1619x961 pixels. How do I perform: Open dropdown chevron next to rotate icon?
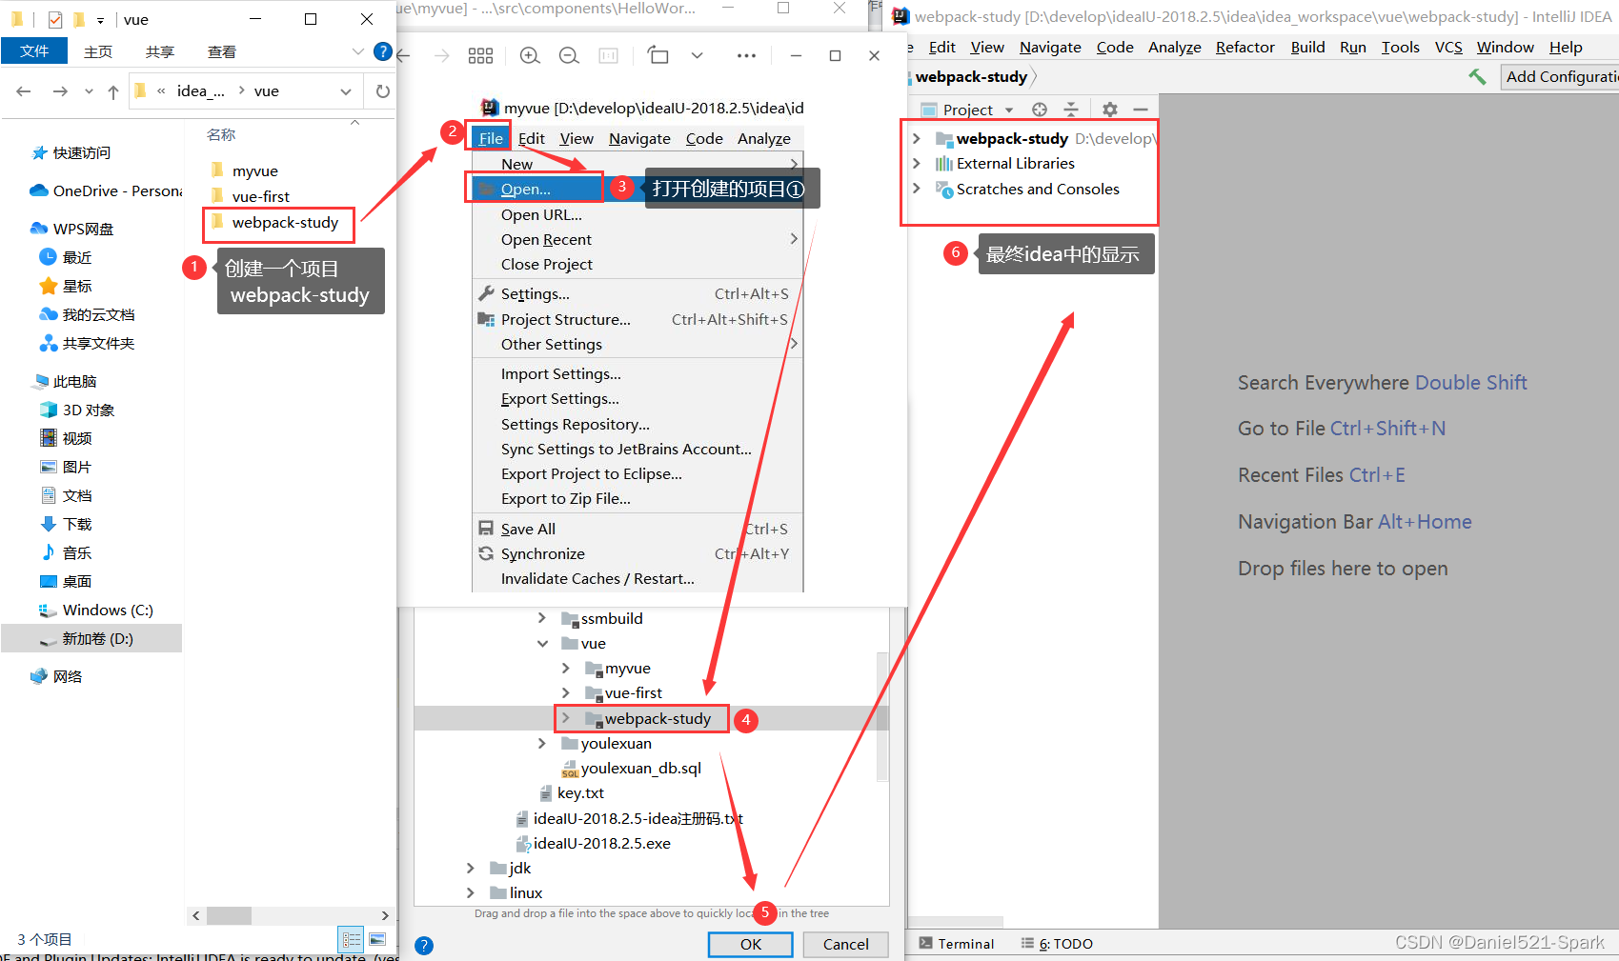tap(698, 56)
